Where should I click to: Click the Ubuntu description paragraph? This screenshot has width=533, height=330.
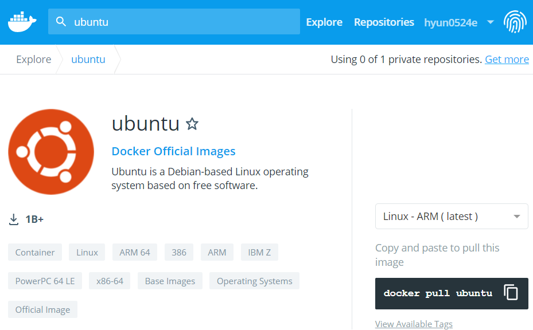[210, 178]
